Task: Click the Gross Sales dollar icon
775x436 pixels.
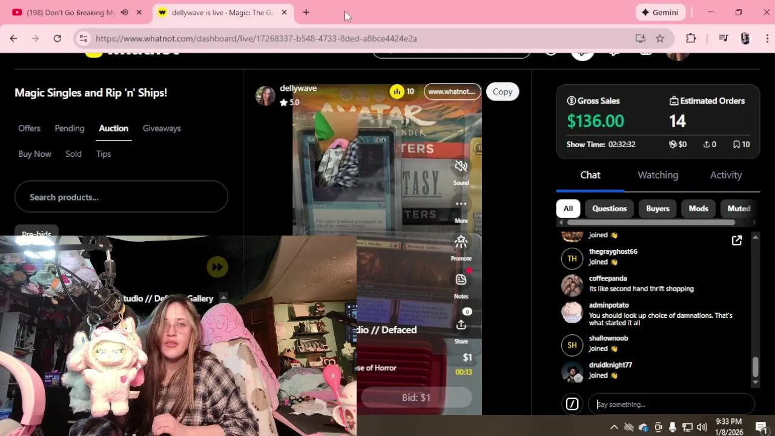Action: pos(571,101)
